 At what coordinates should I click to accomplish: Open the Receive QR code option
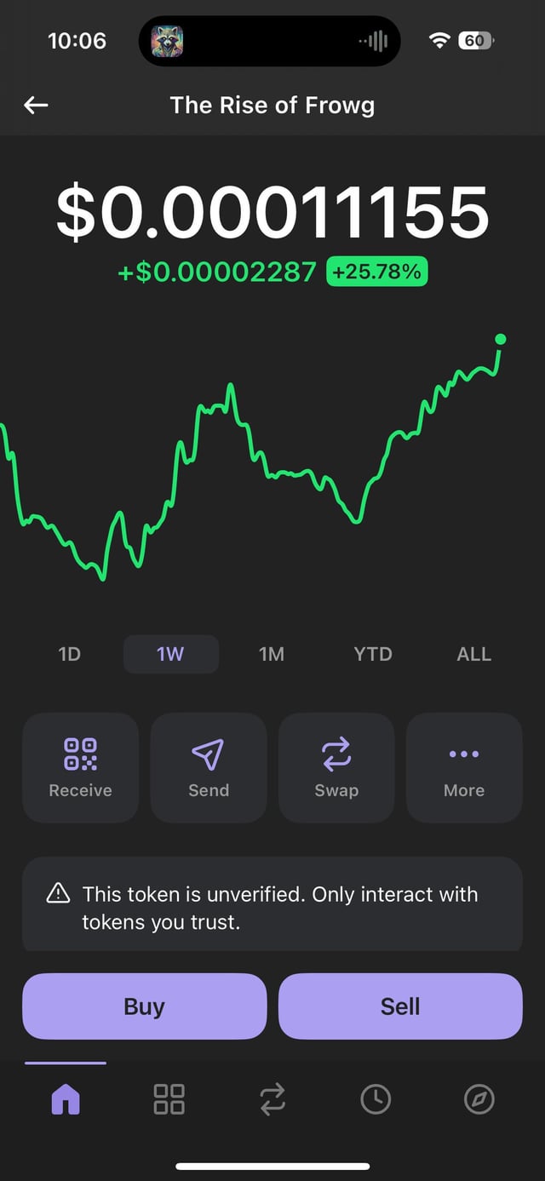point(80,767)
